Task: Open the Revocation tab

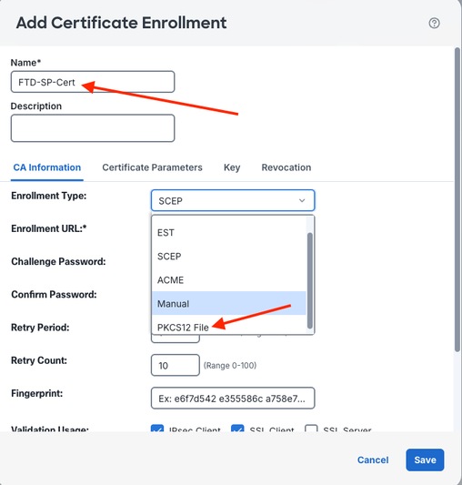Action: point(286,167)
